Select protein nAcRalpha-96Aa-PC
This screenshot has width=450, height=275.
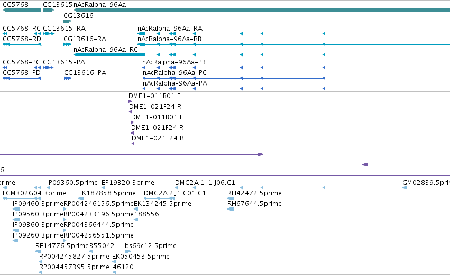coord(175,73)
